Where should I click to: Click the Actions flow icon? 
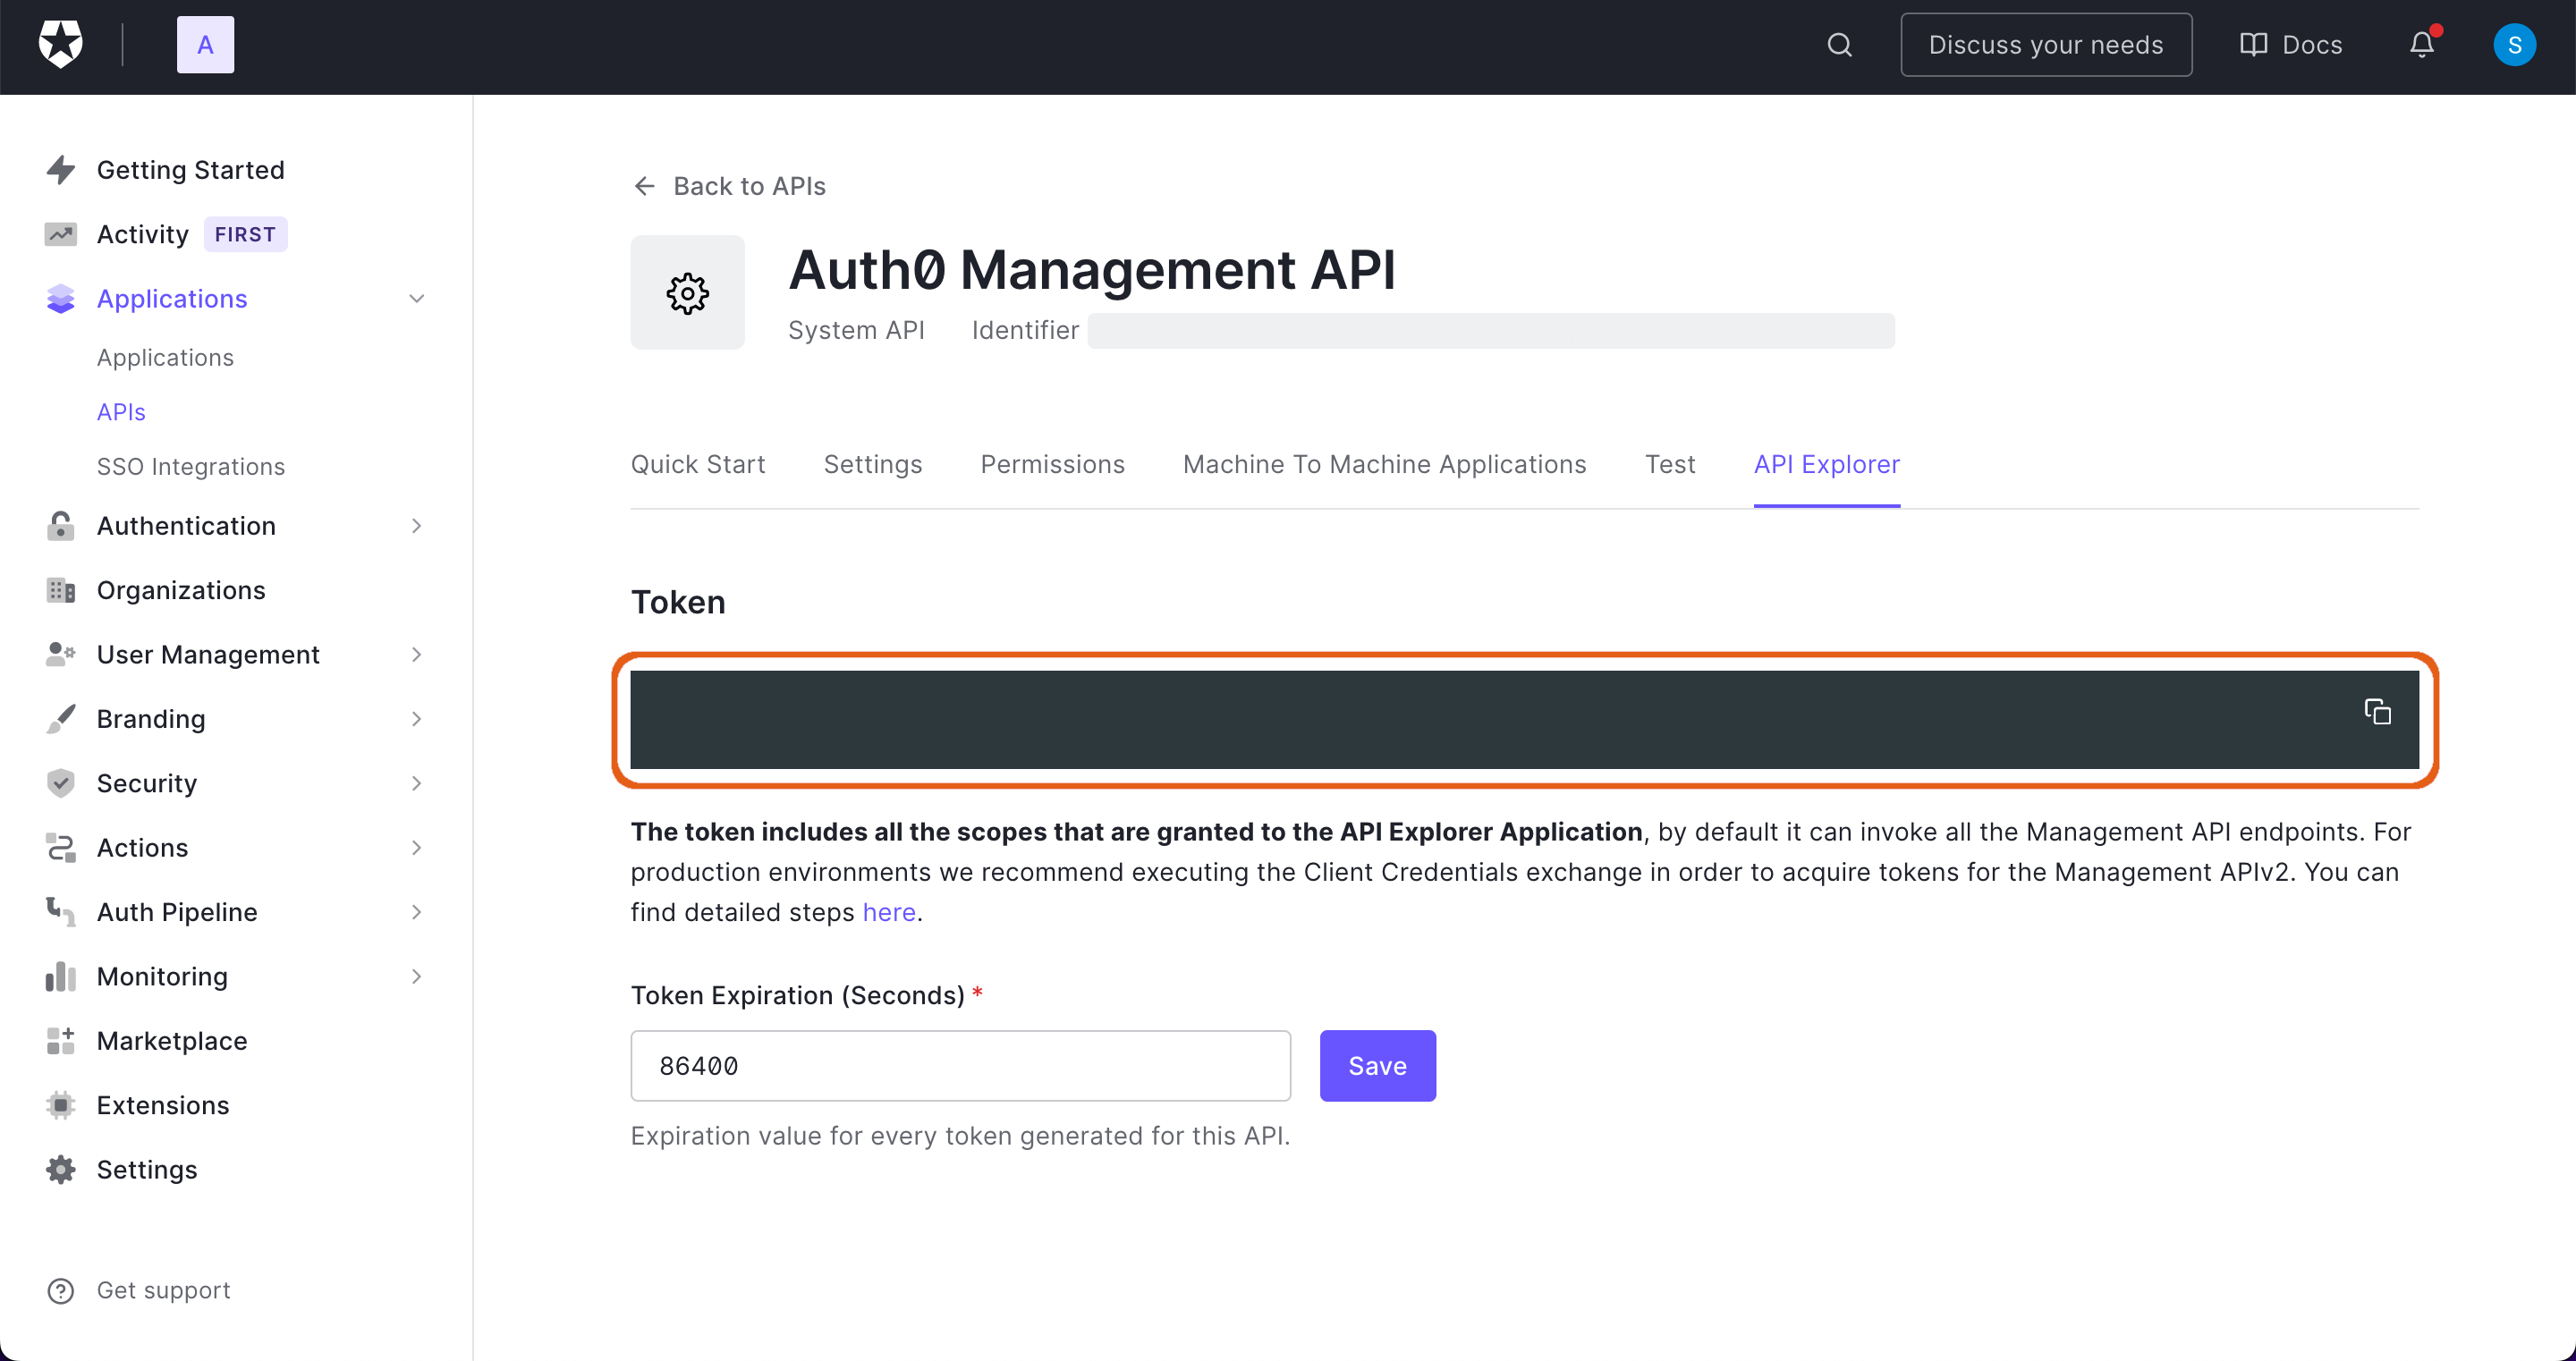[x=61, y=848]
